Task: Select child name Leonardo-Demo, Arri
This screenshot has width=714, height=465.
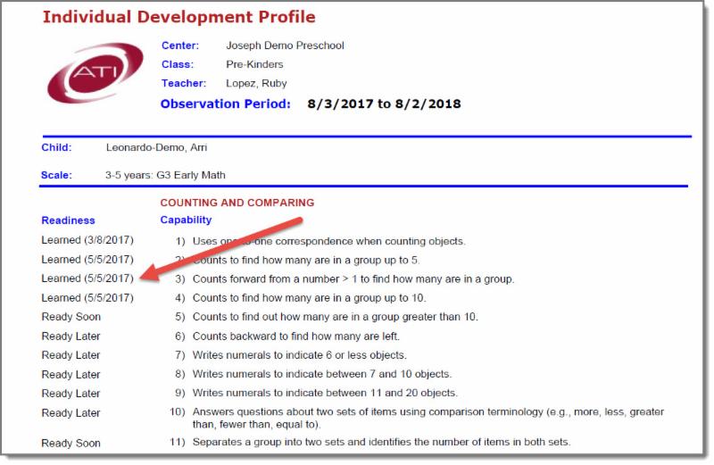Action: pyautogui.click(x=157, y=147)
